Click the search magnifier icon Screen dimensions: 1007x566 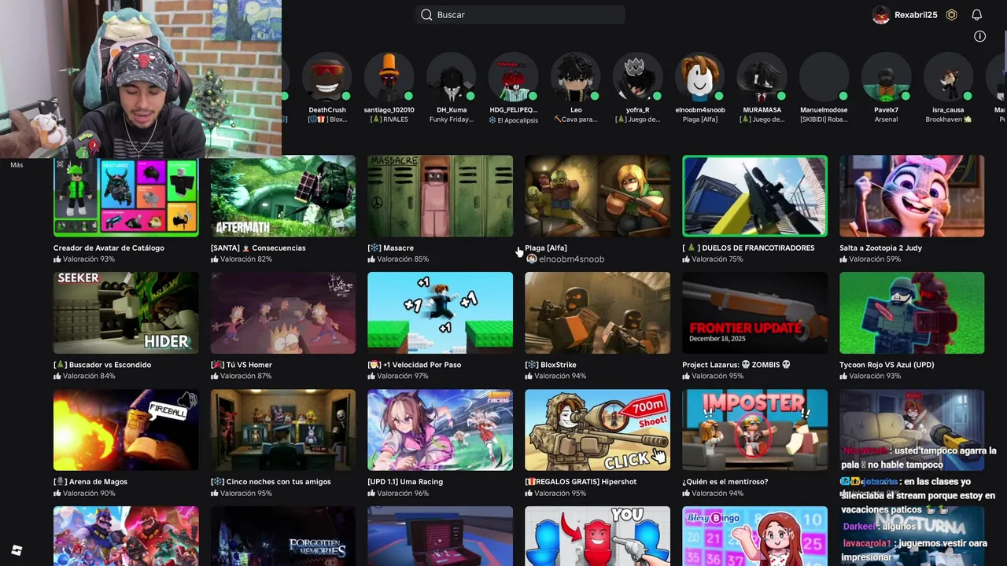[x=426, y=15]
